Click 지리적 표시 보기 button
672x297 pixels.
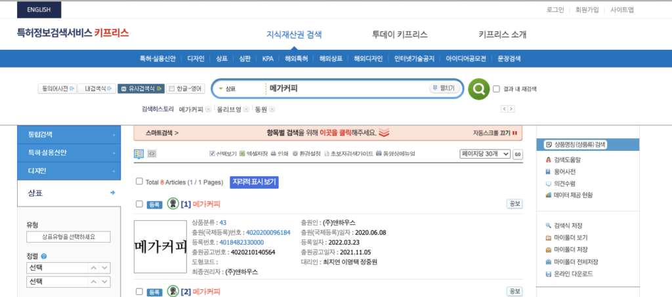(254, 182)
